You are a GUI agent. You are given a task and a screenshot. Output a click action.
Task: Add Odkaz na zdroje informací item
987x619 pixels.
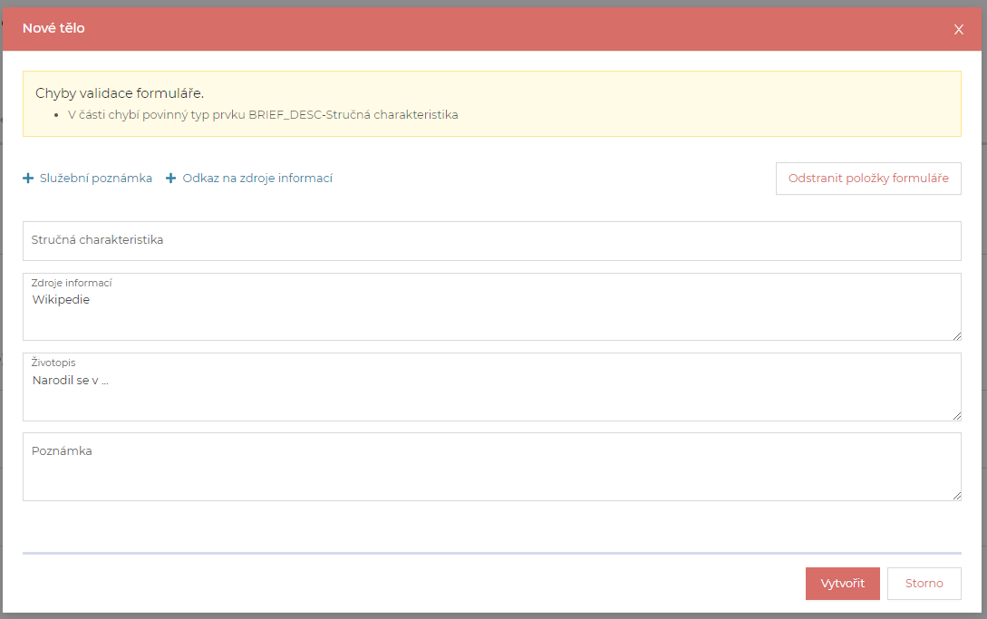[257, 179]
